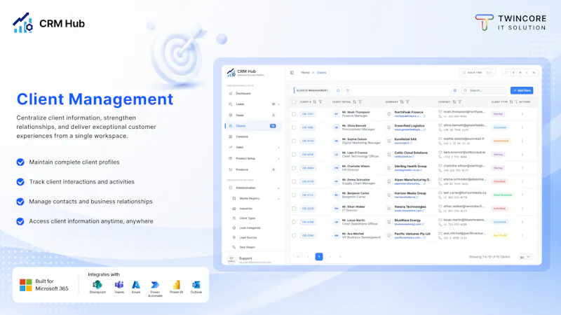The width and height of the screenshot is (561, 315).
Task: Check the Liam O'Connor row checkbox
Action: pyautogui.click(x=294, y=155)
